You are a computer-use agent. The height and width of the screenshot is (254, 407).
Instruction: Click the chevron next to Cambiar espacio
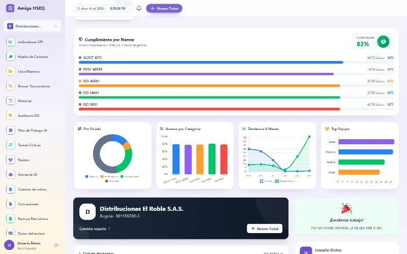[109, 229]
